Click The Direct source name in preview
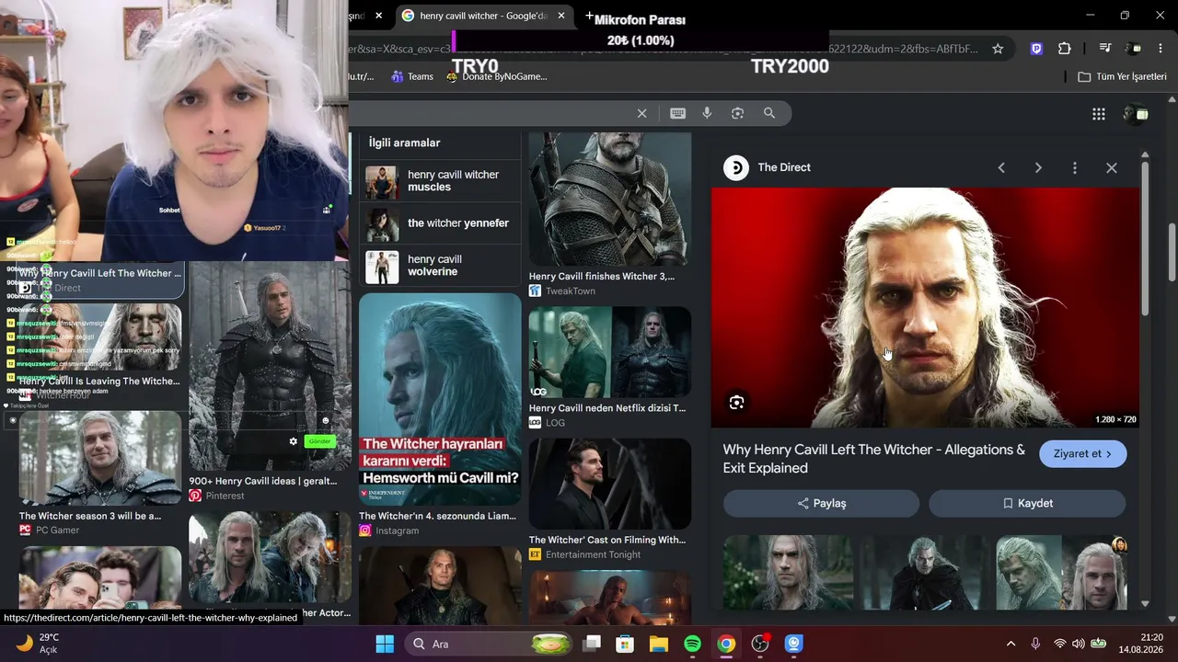Viewport: 1178px width, 662px height. [784, 167]
